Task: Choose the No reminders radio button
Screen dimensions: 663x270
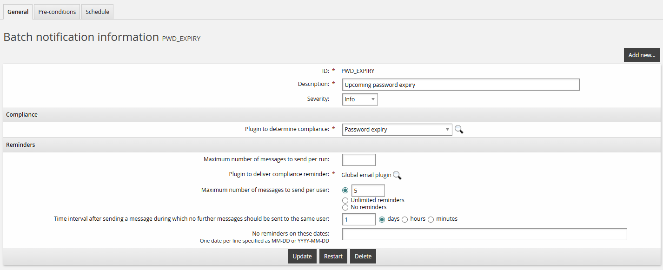Action: pyautogui.click(x=345, y=207)
